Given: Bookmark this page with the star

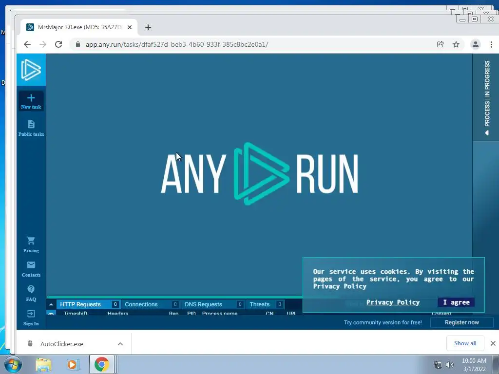Looking at the screenshot, I should 456,44.
